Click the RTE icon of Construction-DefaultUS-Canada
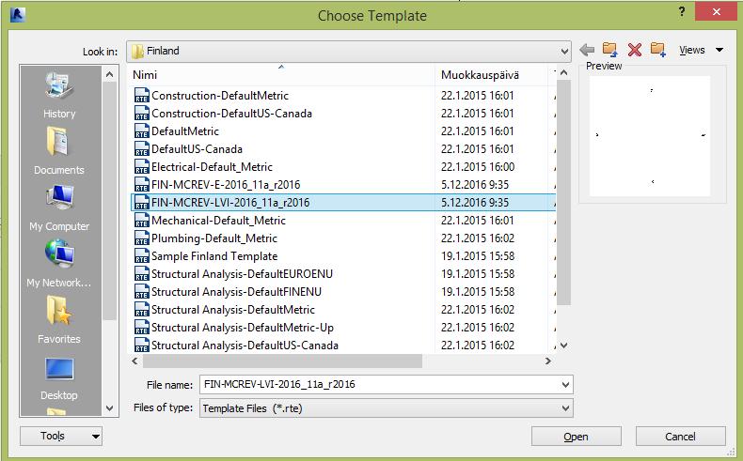 click(142, 114)
